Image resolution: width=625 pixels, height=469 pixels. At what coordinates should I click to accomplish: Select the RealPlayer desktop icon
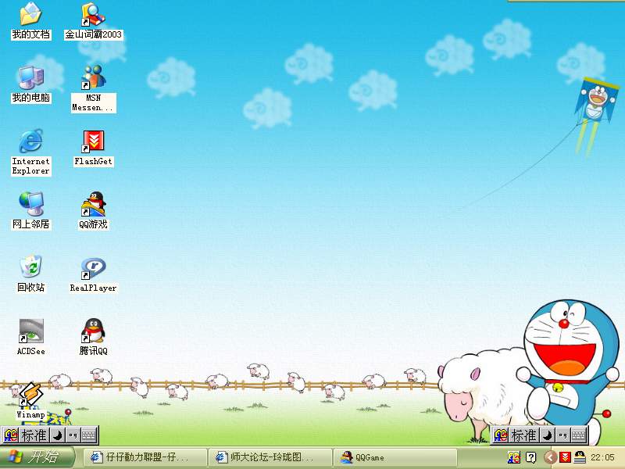(93, 269)
